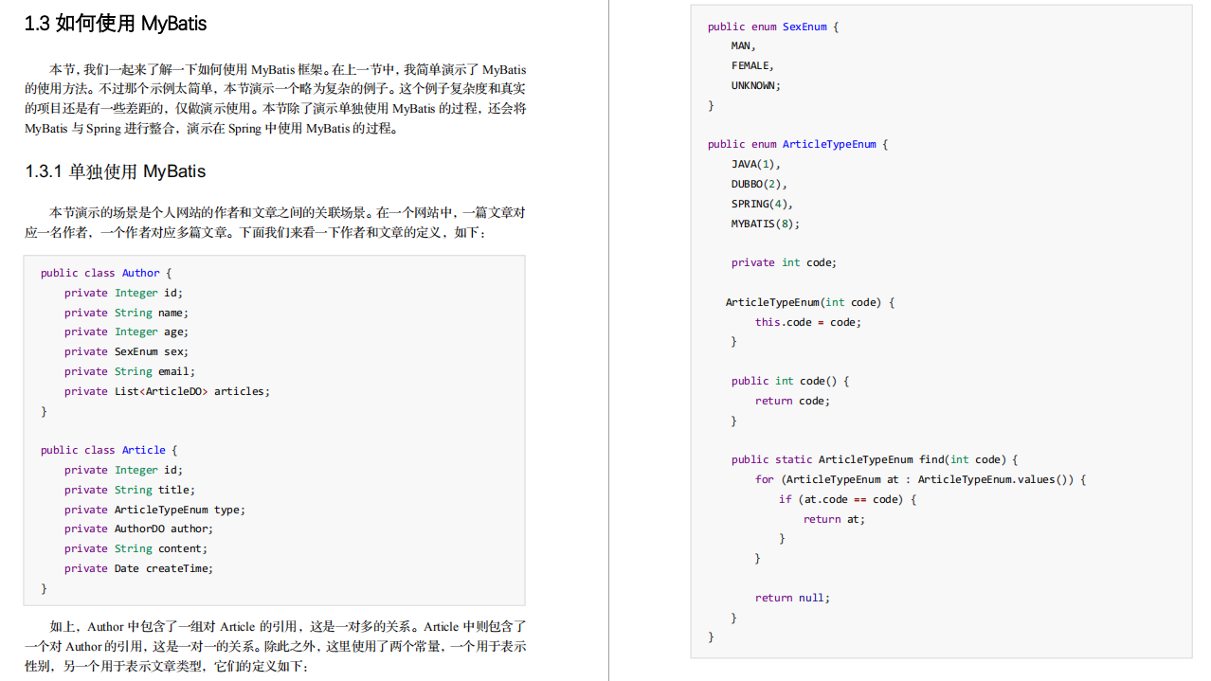
Task: Click the line "private ArticleTypeEnum type;"
Action: 154,510
